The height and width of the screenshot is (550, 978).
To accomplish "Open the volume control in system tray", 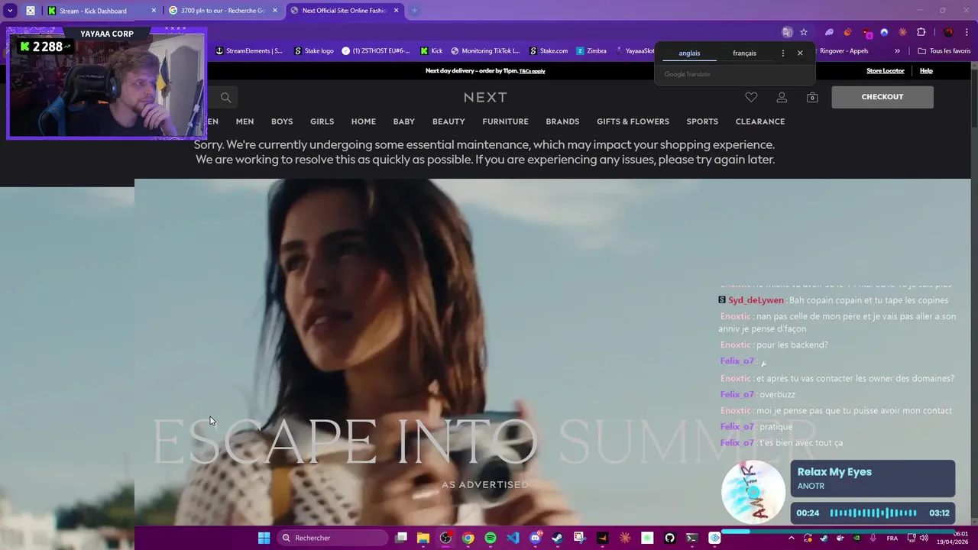I will 924,538.
